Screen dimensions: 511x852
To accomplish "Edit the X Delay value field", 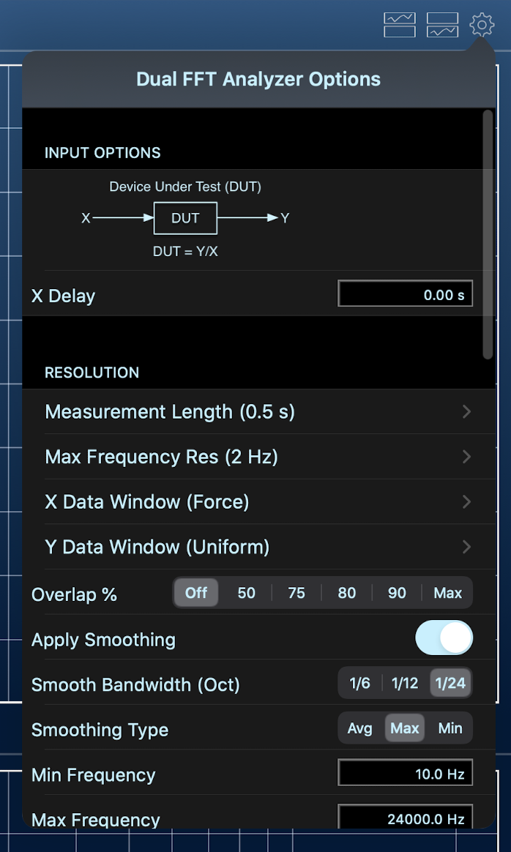I will (405, 294).
